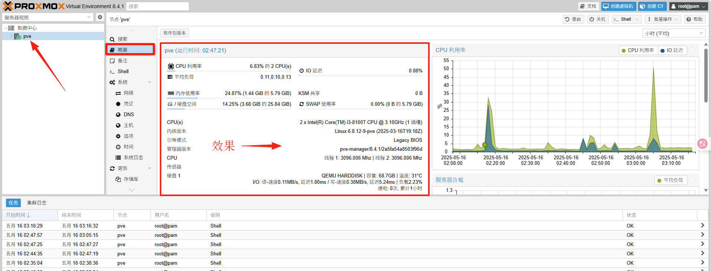This screenshot has height=271, width=711.
Task: Click 创建虚拟机 to create a VM
Action: [618, 6]
